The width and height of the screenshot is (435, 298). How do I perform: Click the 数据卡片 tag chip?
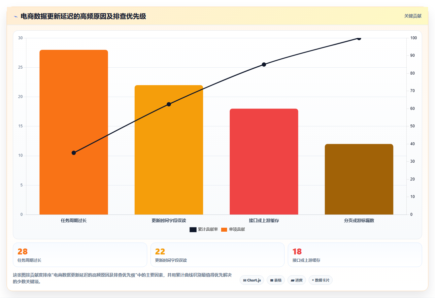pos(320,280)
